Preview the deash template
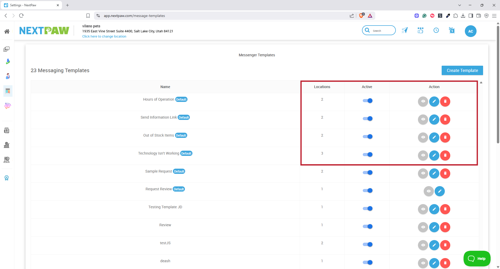The image size is (500, 269). [x=423, y=263]
